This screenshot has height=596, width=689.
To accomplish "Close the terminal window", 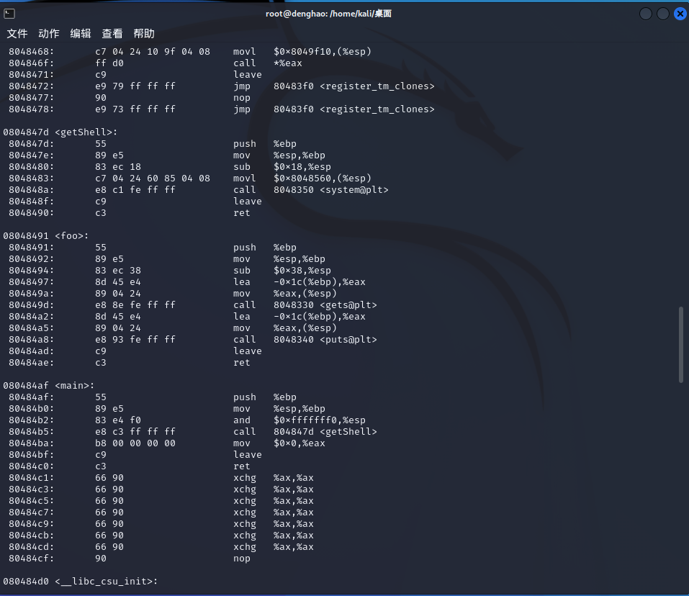I will pyautogui.click(x=680, y=14).
